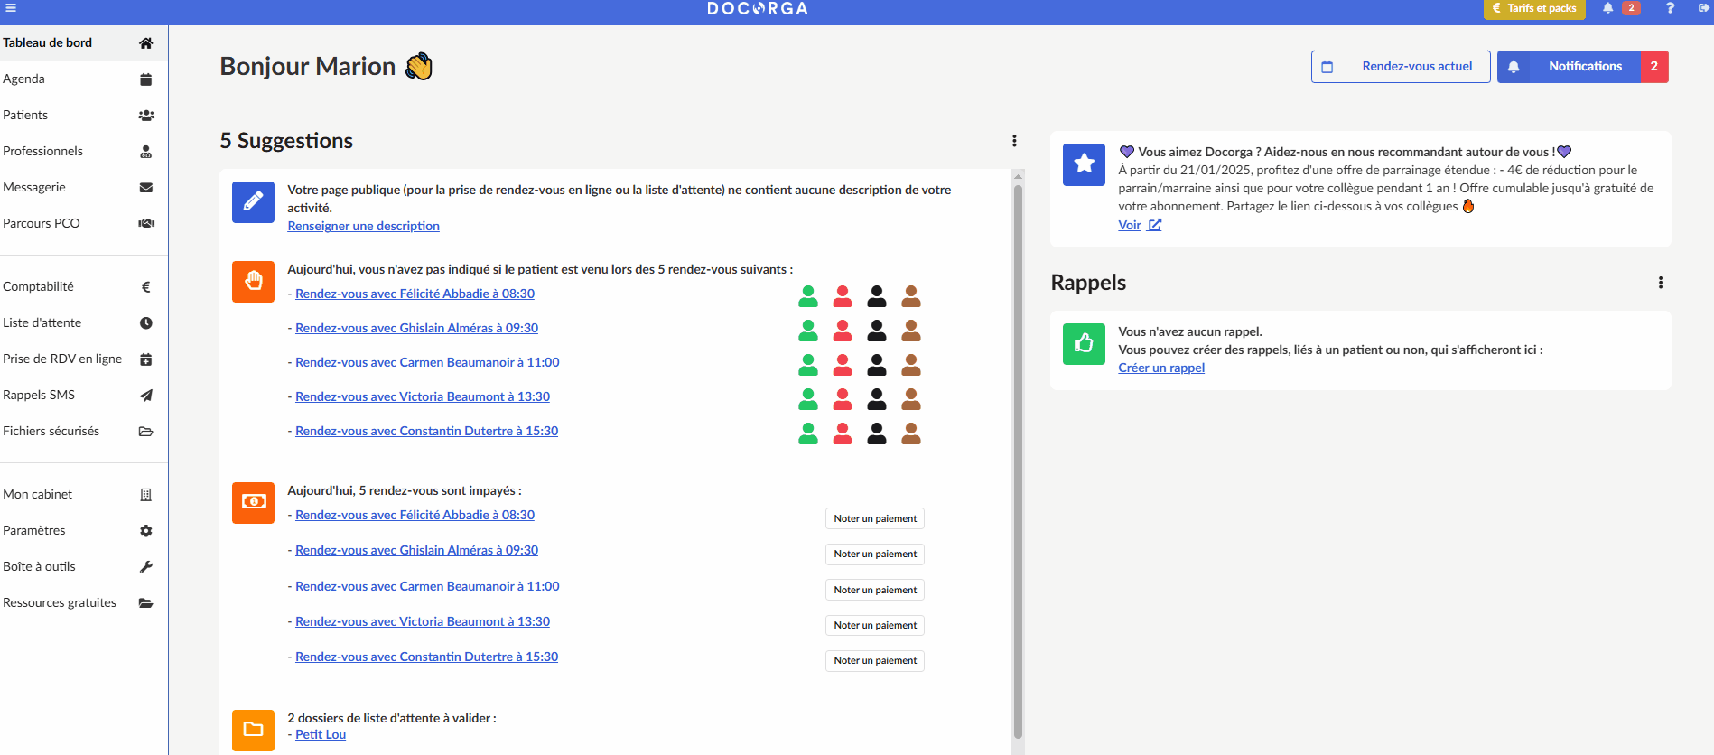
Task: Click the DOCORGA logo
Action: point(758,8)
